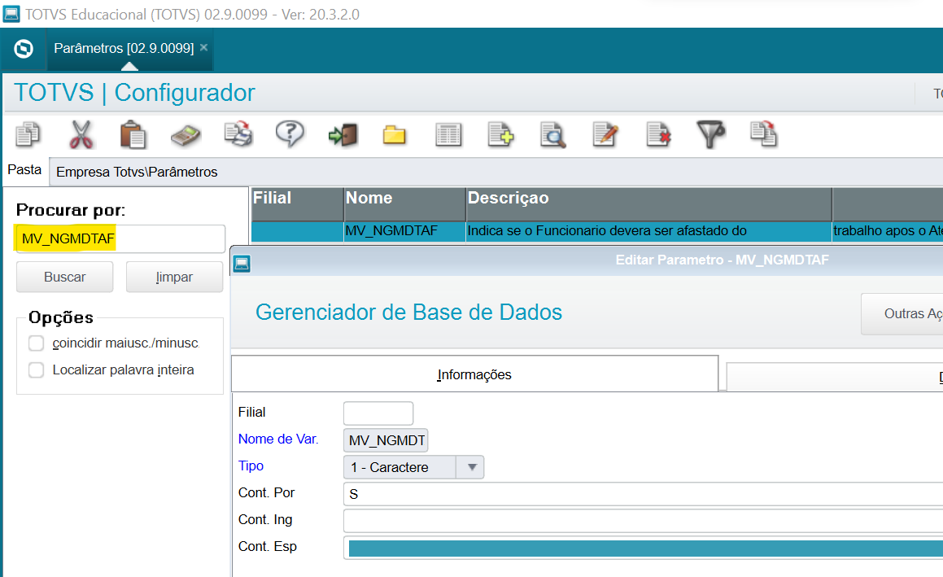Click the Edit record pencil icon
943x577 pixels.
605,134
